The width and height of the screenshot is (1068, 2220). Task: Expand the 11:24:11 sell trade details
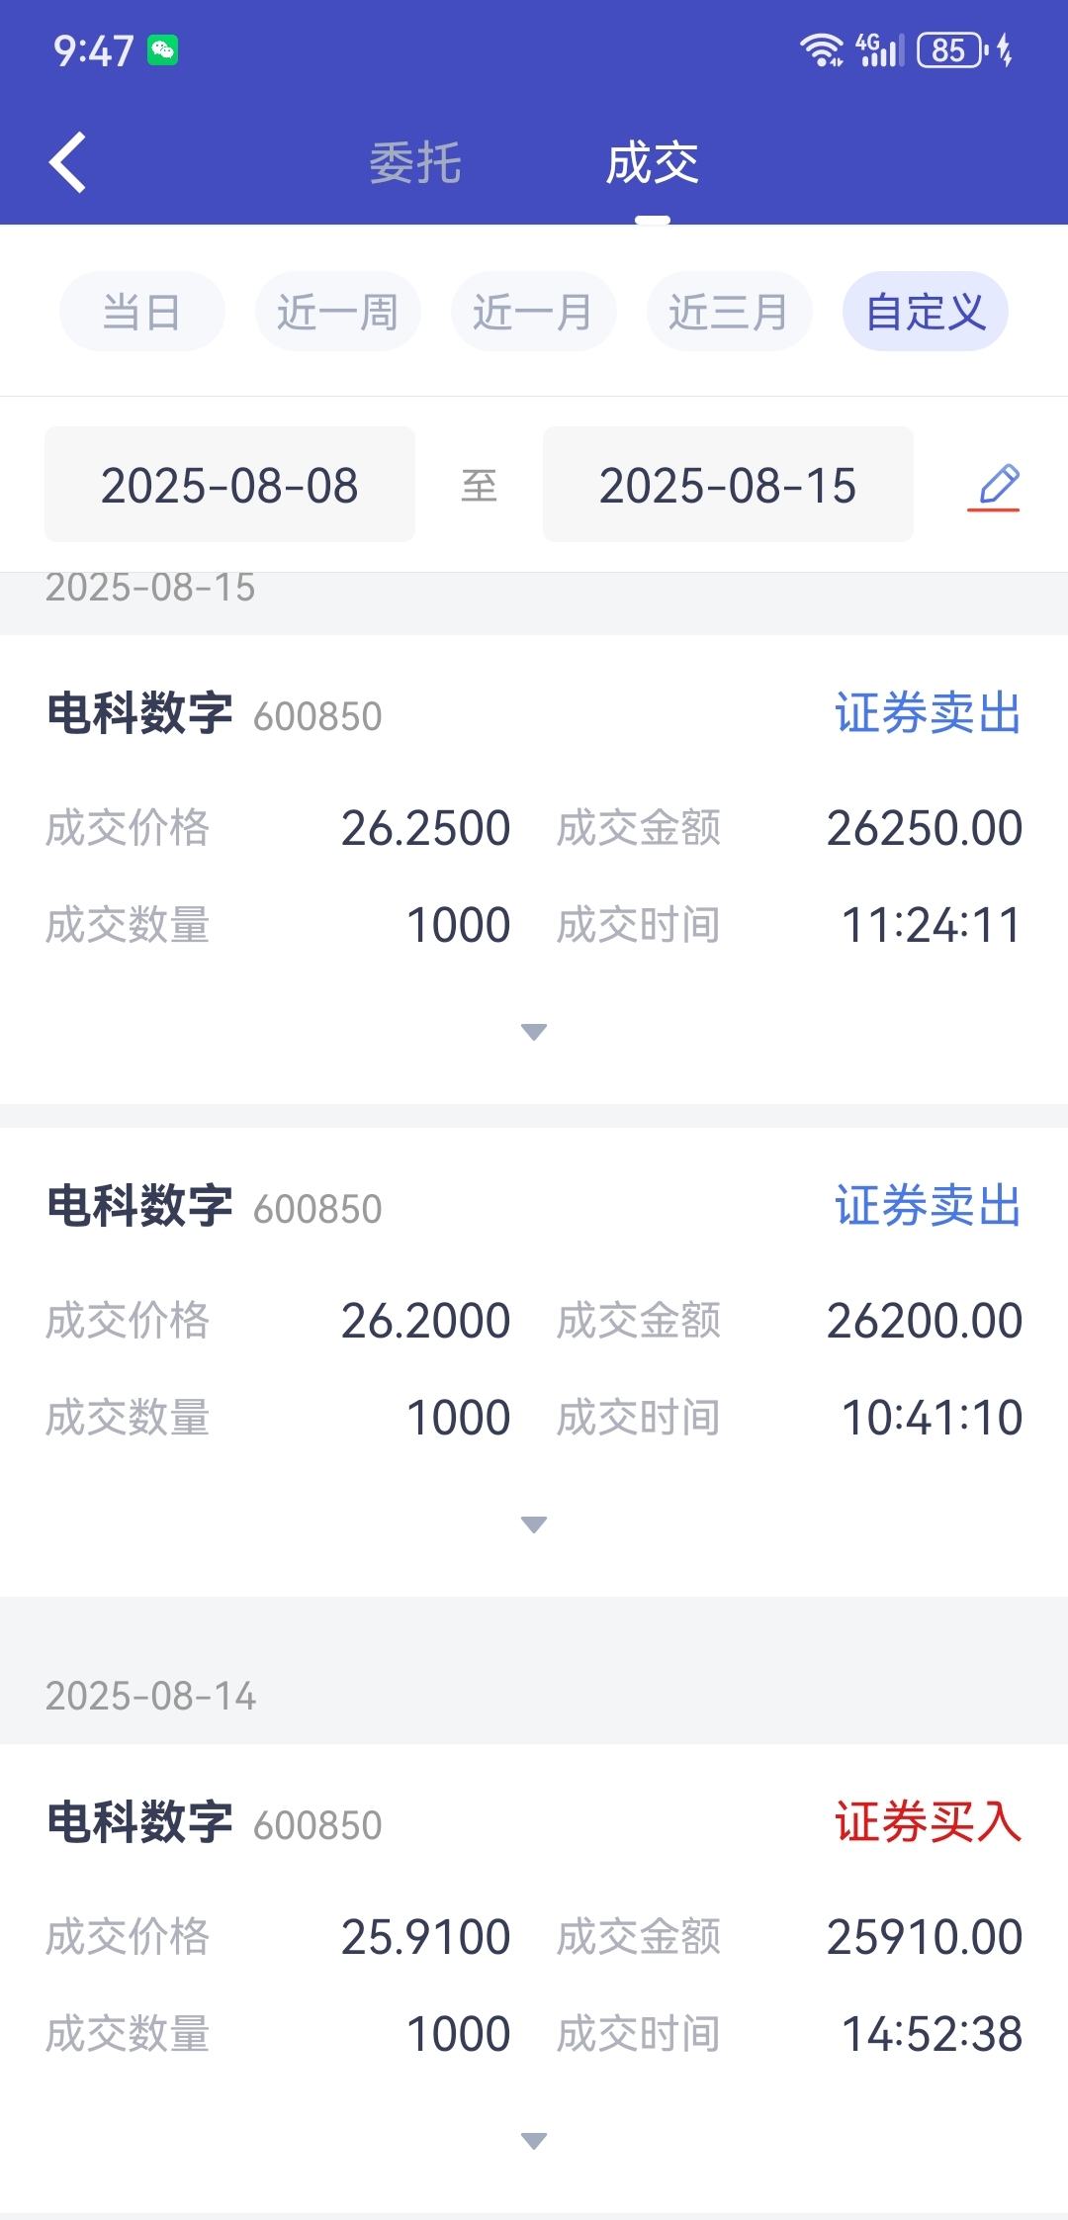point(534,1032)
